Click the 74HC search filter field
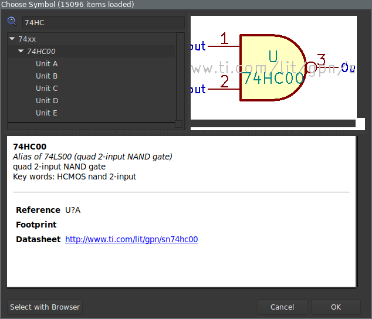 (x=103, y=22)
